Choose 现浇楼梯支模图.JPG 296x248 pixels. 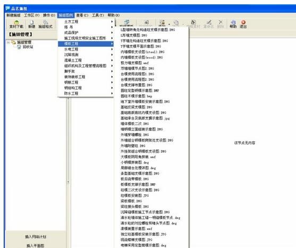(137, 239)
